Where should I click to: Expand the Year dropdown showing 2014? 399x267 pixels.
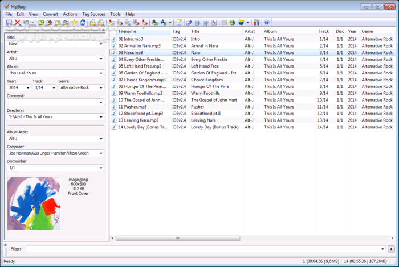(28, 87)
